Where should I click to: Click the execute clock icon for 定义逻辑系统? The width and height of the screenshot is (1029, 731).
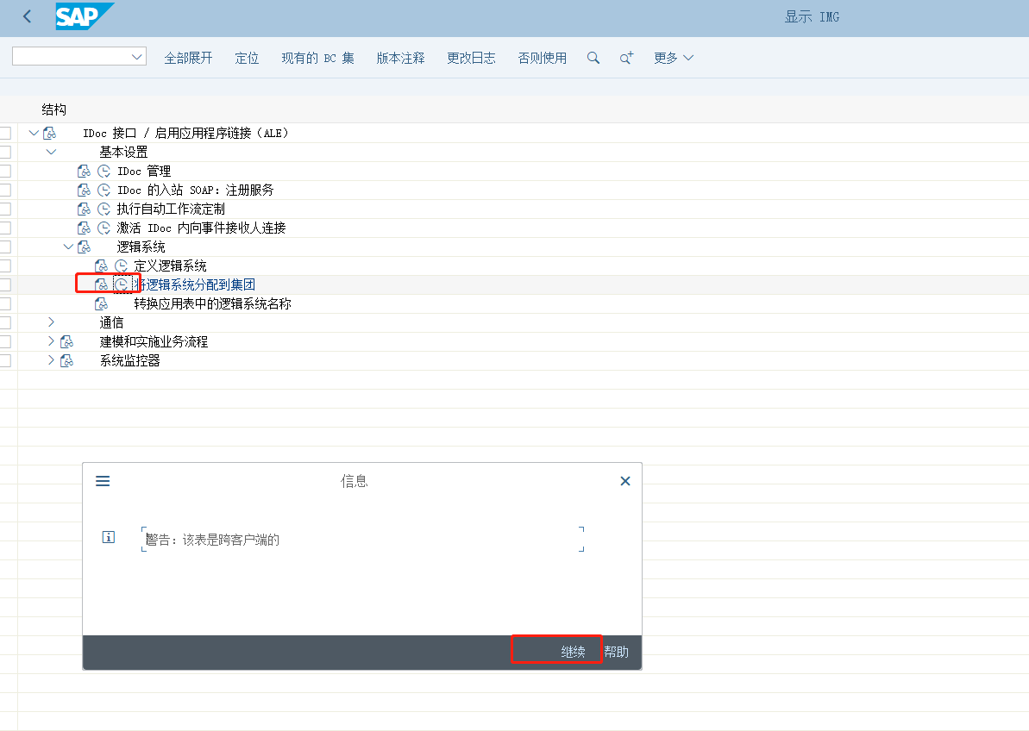pyautogui.click(x=121, y=266)
